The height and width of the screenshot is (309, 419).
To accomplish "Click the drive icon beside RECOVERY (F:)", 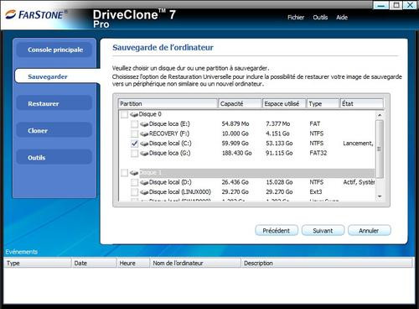I will (144, 134).
